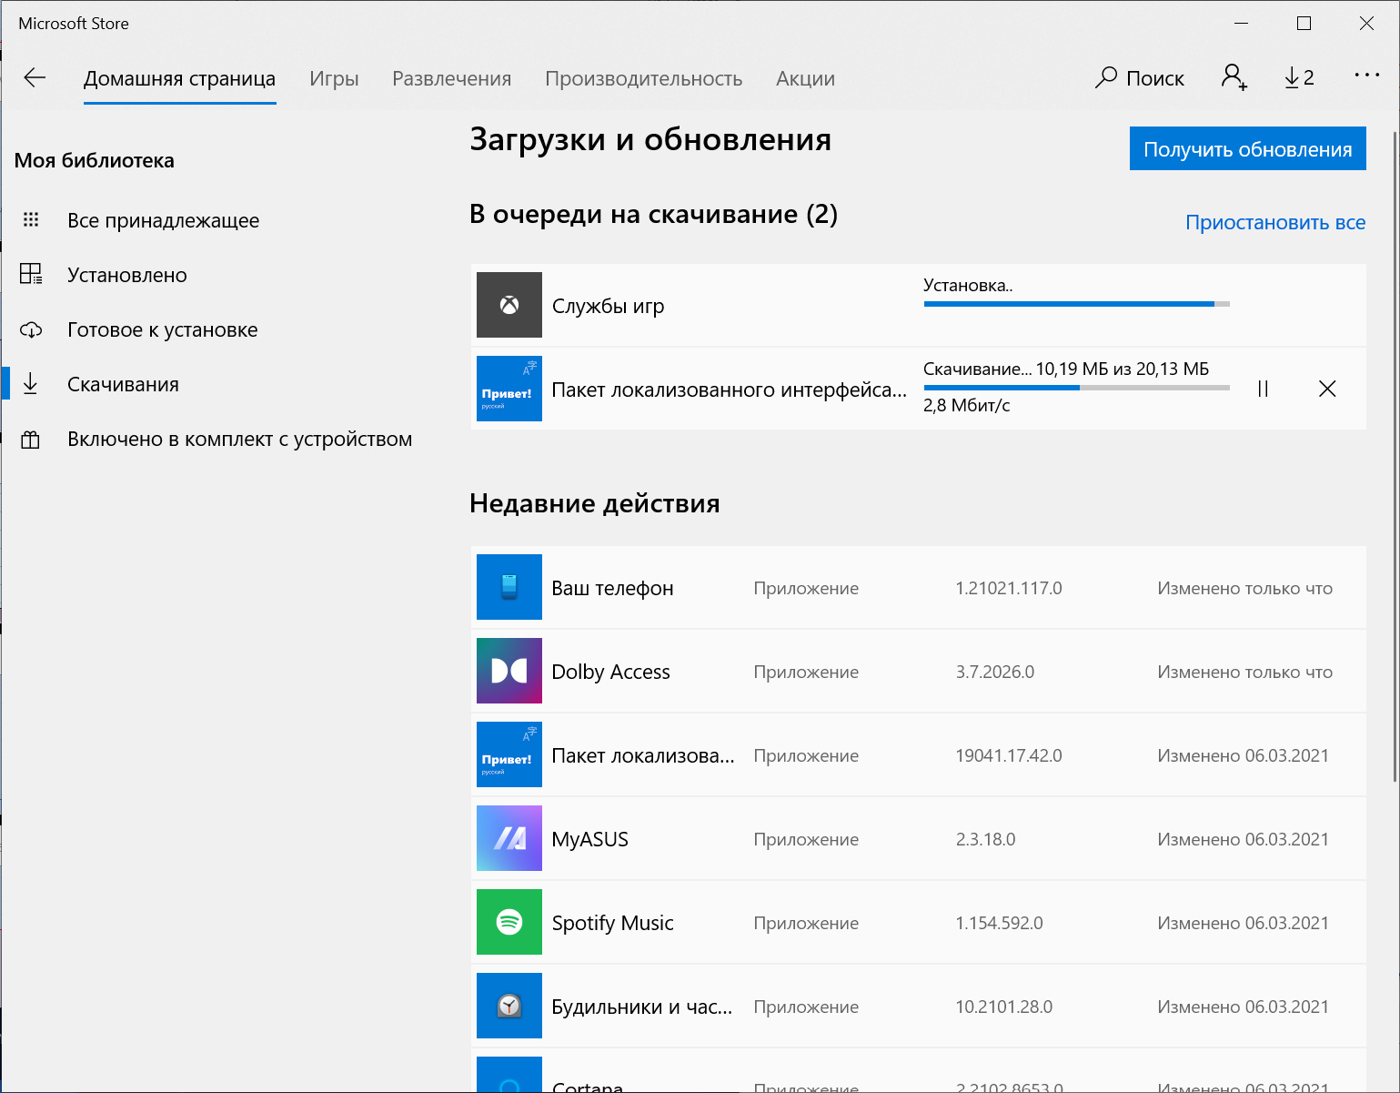Click the Поиск search label
1400x1093 pixels.
pyautogui.click(x=1155, y=78)
